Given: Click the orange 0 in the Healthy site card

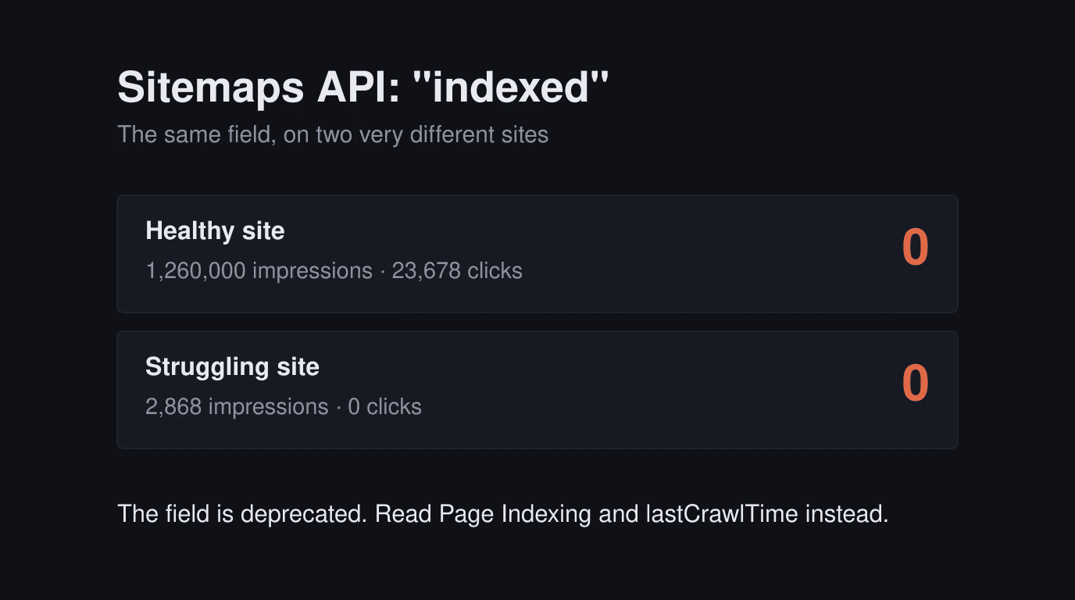Looking at the screenshot, I should (915, 248).
